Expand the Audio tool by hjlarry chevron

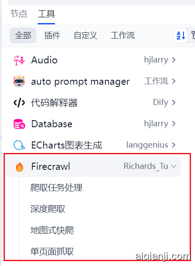174,60
